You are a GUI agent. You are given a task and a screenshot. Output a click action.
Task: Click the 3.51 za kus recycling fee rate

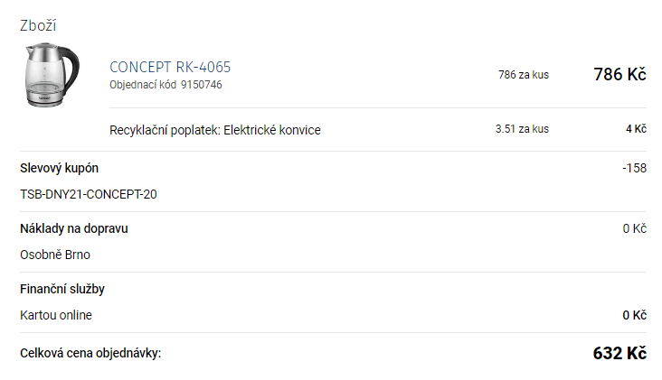point(522,129)
